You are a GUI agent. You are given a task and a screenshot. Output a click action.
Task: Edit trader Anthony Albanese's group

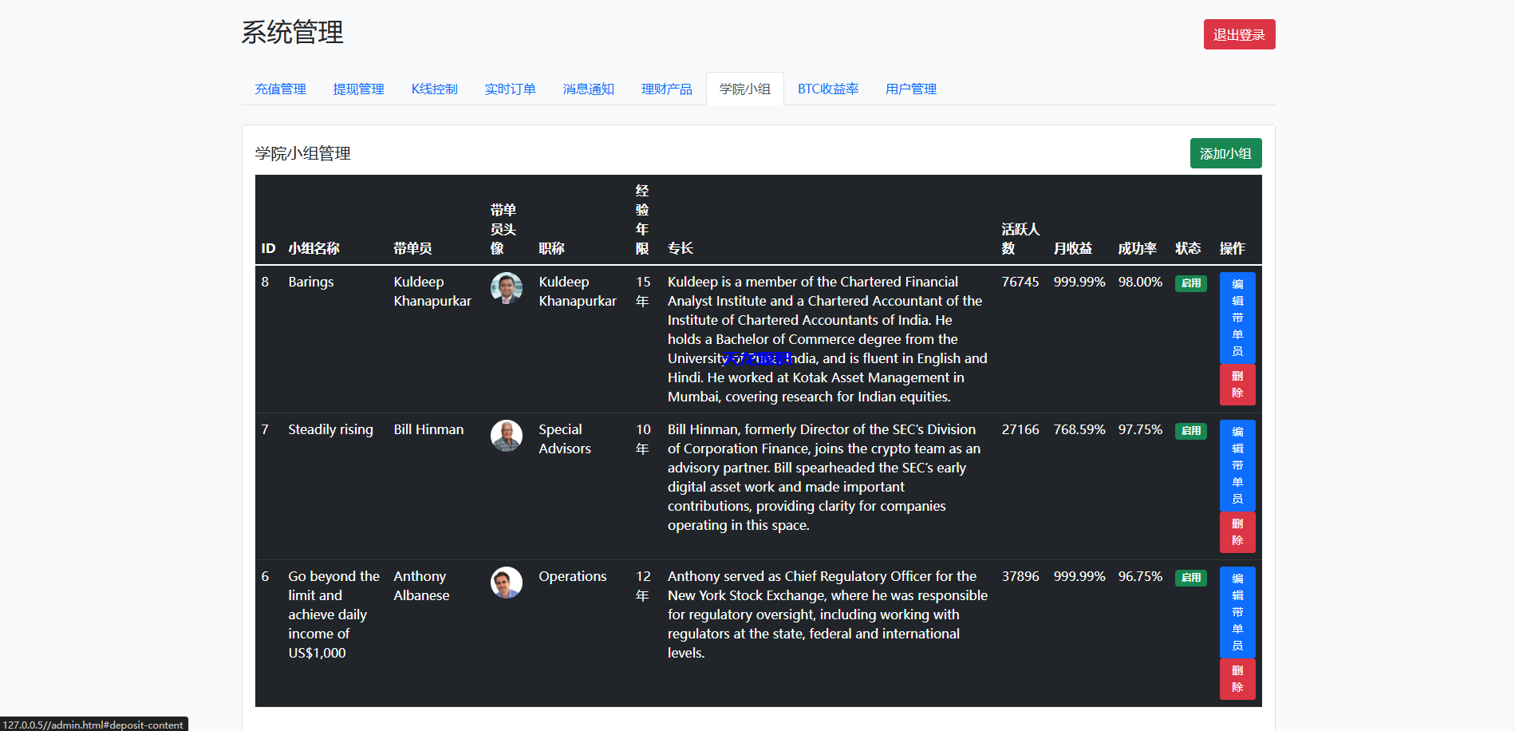tap(1237, 611)
